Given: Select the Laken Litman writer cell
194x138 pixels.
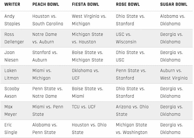Looking at the screenshot, I should pos(11,74).
